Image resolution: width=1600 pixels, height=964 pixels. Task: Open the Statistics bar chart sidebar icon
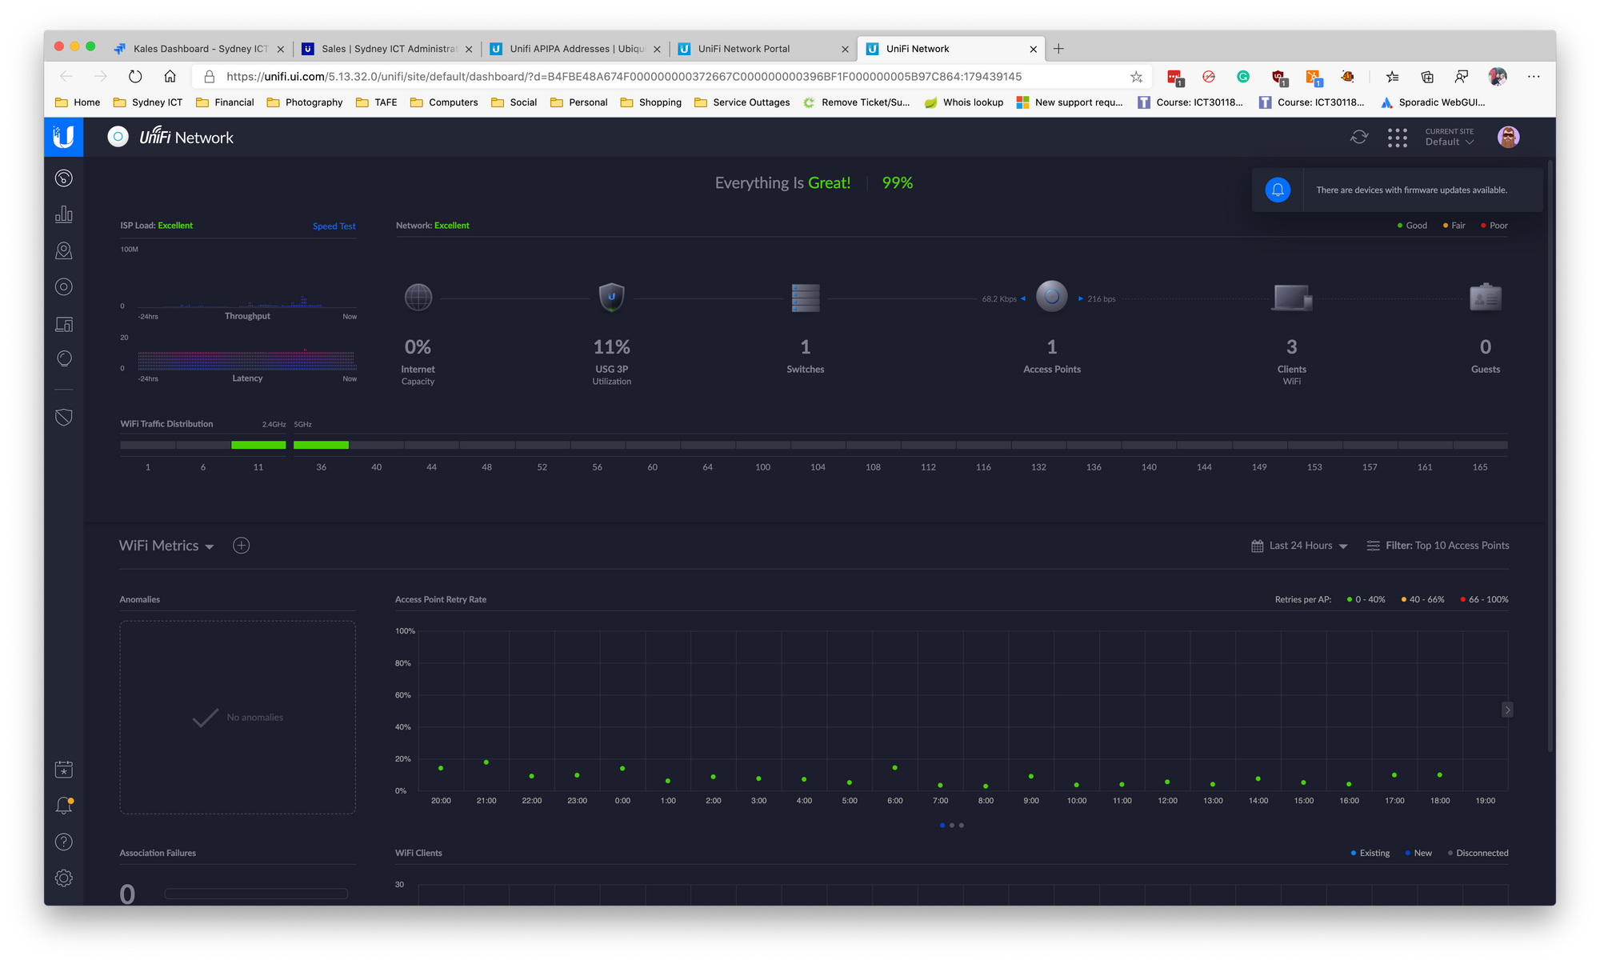click(x=64, y=214)
